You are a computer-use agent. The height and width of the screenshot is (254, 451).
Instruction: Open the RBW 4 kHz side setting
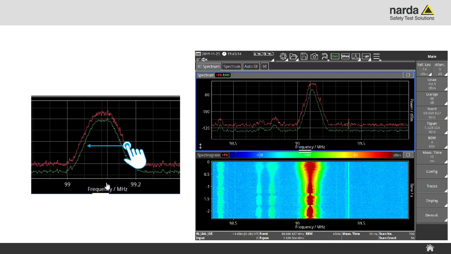(x=432, y=142)
